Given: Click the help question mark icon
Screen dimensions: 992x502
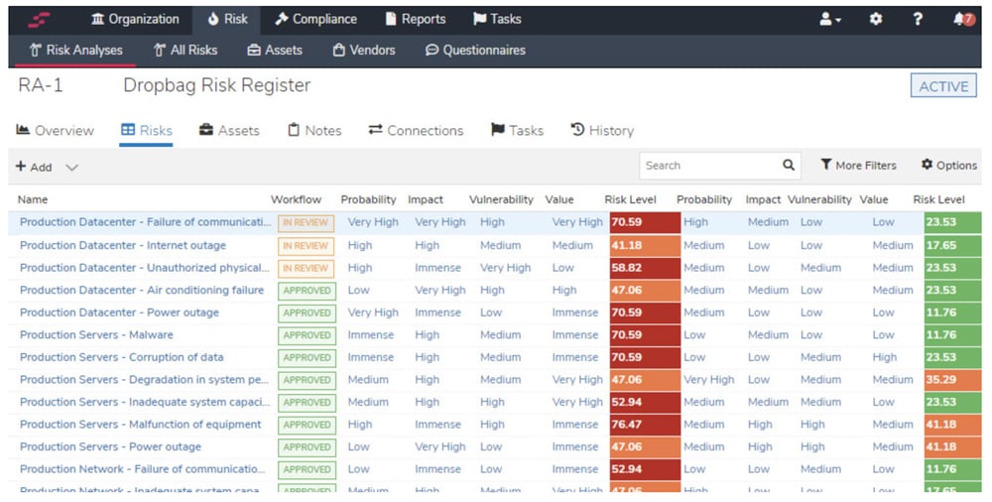Looking at the screenshot, I should [x=918, y=19].
